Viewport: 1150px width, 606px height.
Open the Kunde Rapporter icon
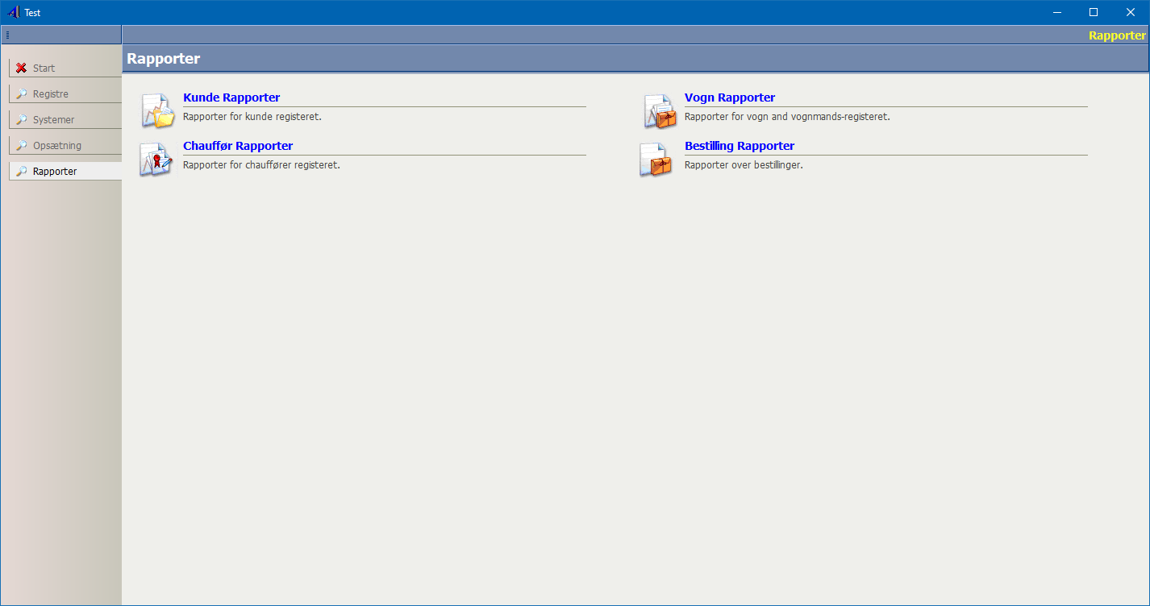(x=157, y=111)
